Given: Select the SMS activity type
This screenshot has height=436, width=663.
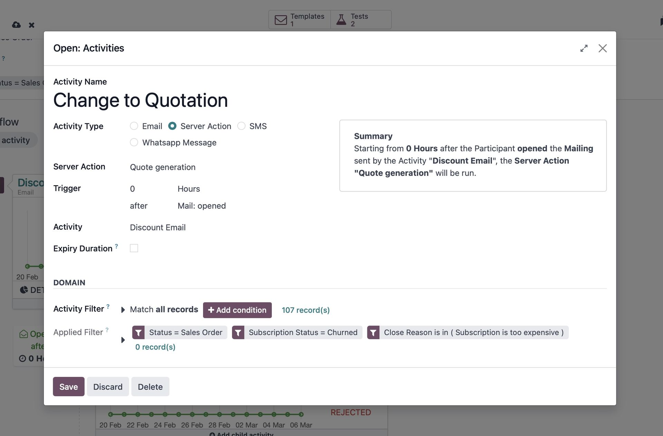Looking at the screenshot, I should coord(241,126).
